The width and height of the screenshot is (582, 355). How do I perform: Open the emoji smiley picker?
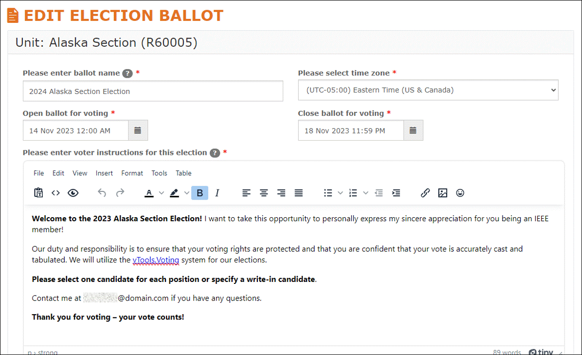point(460,193)
